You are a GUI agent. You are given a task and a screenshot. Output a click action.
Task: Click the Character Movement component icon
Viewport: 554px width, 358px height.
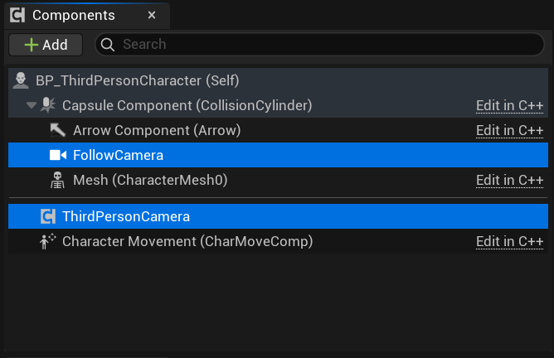[47, 241]
